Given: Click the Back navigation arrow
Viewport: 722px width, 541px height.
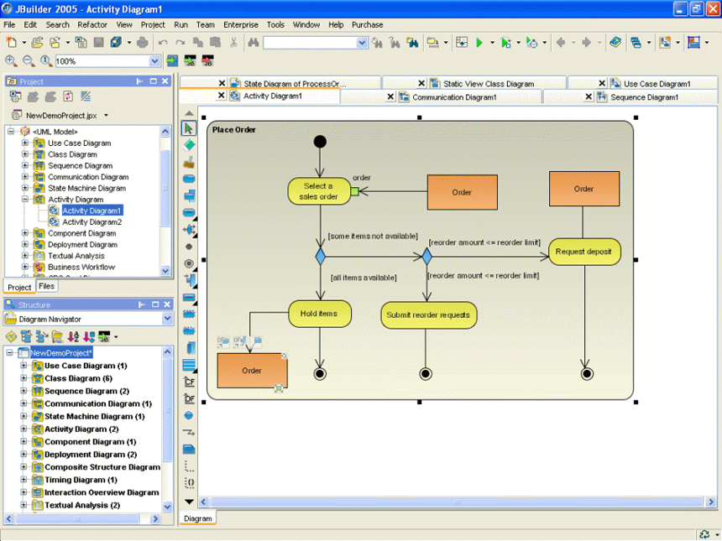Looking at the screenshot, I should tap(560, 43).
